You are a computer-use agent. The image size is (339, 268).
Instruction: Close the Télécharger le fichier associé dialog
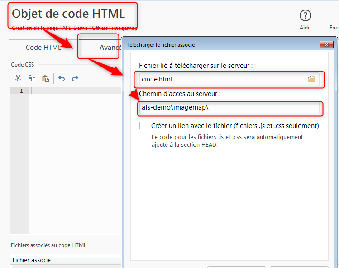(x=326, y=45)
